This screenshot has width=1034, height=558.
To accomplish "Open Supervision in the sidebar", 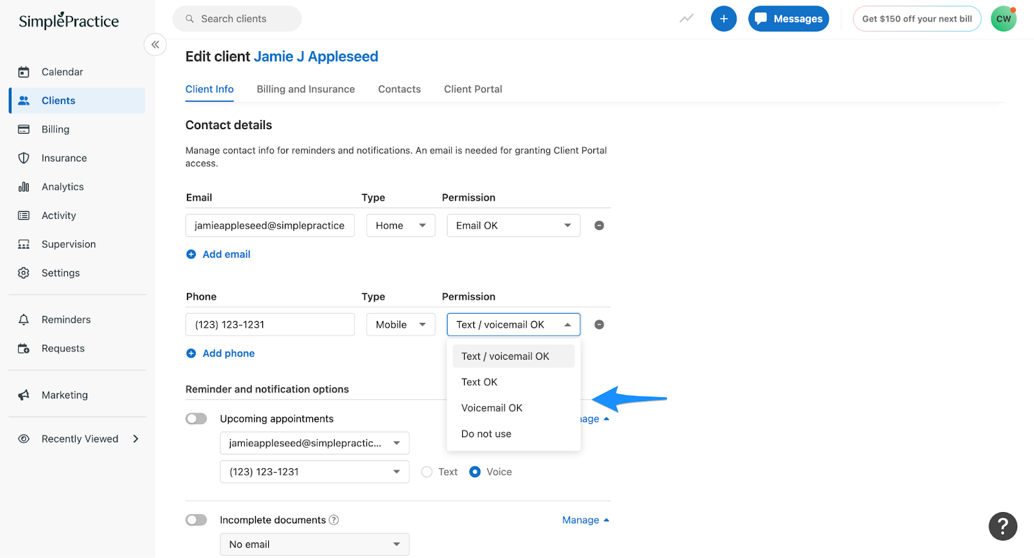I will point(78,244).
